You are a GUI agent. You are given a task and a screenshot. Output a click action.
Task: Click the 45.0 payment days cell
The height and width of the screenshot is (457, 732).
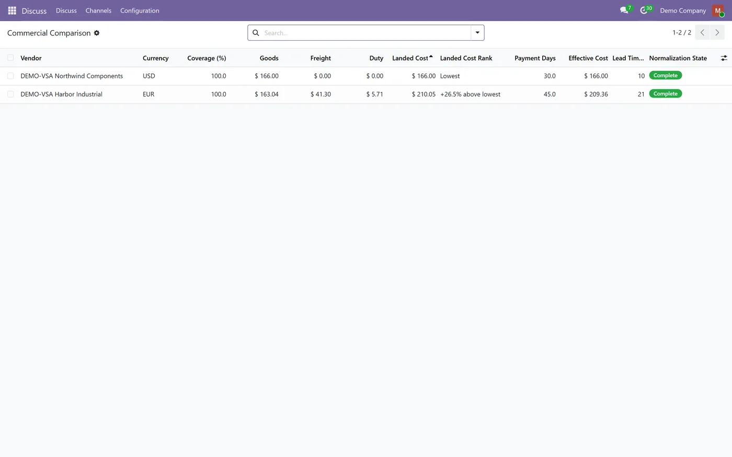click(550, 94)
